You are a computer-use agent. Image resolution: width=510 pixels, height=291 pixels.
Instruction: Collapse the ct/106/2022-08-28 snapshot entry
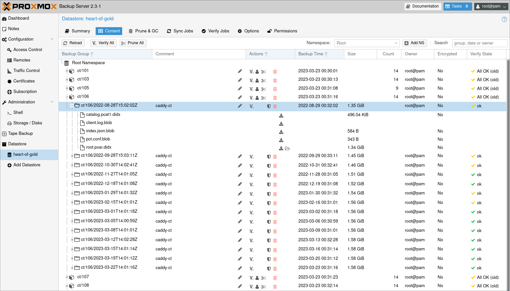click(72, 105)
